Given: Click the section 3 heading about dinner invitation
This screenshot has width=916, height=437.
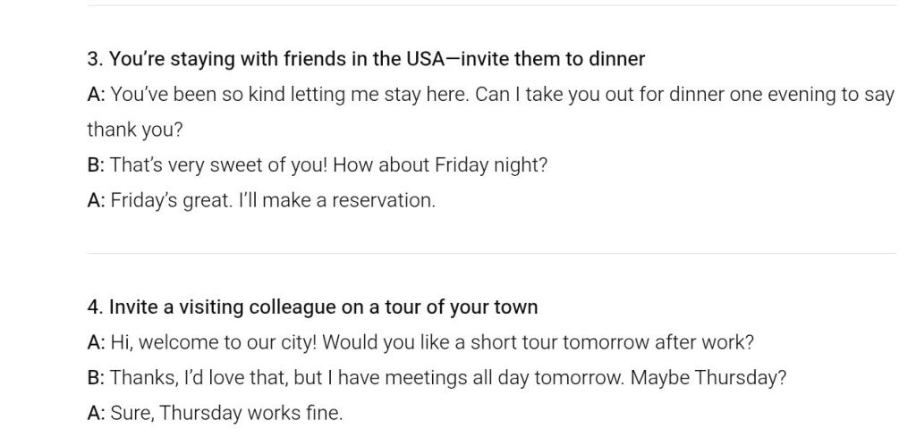Looking at the screenshot, I should click(x=366, y=59).
